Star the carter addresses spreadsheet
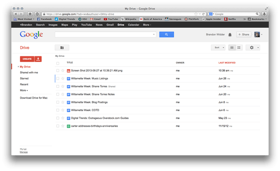 point(63,126)
